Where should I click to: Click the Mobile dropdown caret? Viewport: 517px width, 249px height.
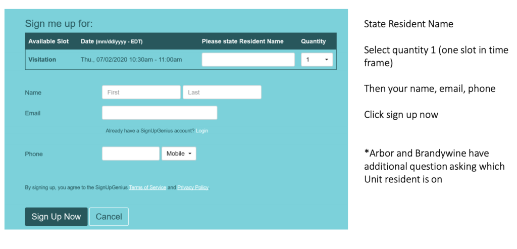(x=190, y=154)
